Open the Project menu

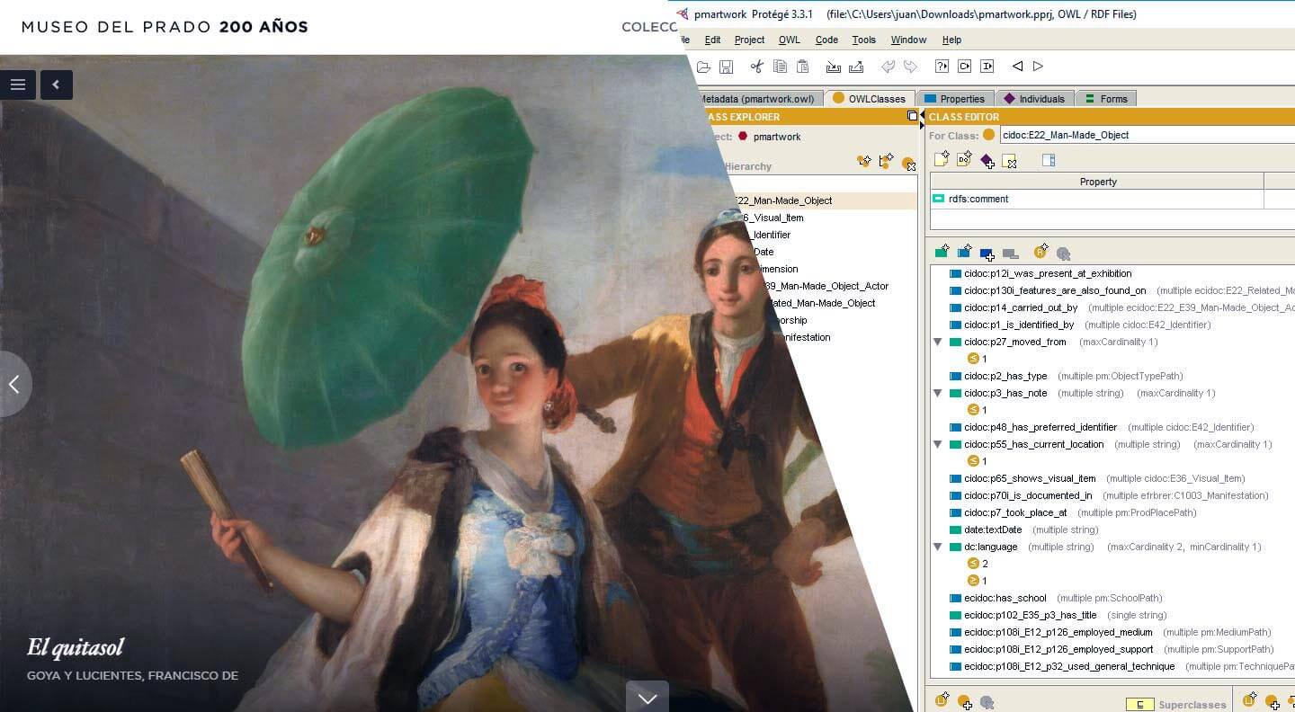pos(749,40)
